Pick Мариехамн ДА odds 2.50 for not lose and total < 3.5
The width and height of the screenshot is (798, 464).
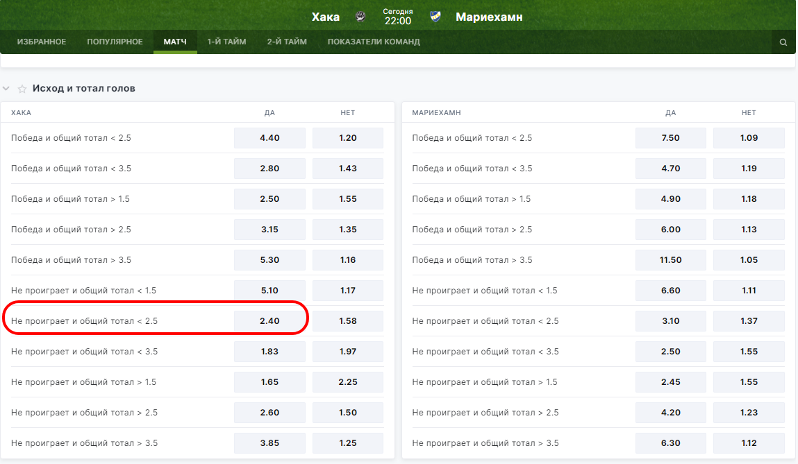pos(671,351)
